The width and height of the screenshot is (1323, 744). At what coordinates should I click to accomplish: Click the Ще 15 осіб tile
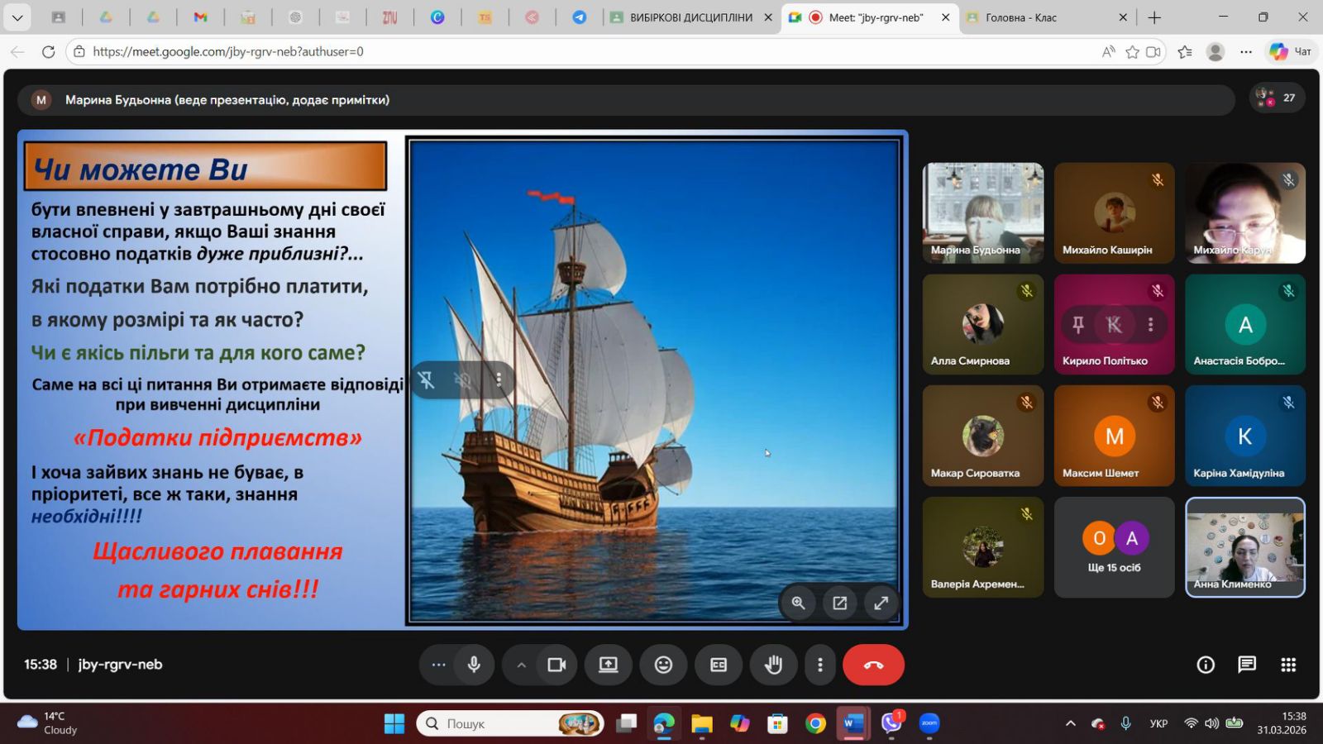coord(1114,547)
